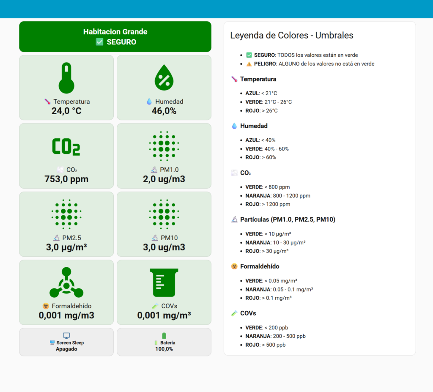Click biohazard emoji beside legend Formaldehído heading
Viewport: 433px width, 392px height.
click(234, 266)
